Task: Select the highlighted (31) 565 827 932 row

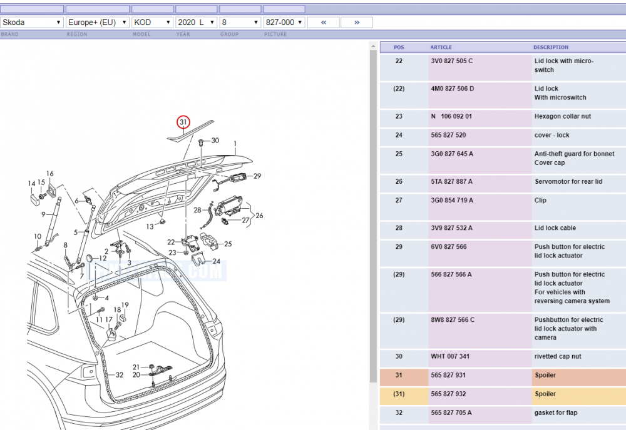Action: 503,396
